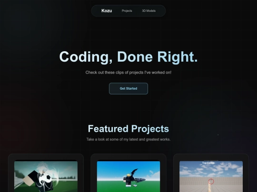This screenshot has height=192, width=257.
Task: Click 'Take a look at some' tagline
Action: pyautogui.click(x=128, y=139)
